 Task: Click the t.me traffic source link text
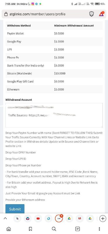click(39, 115)
